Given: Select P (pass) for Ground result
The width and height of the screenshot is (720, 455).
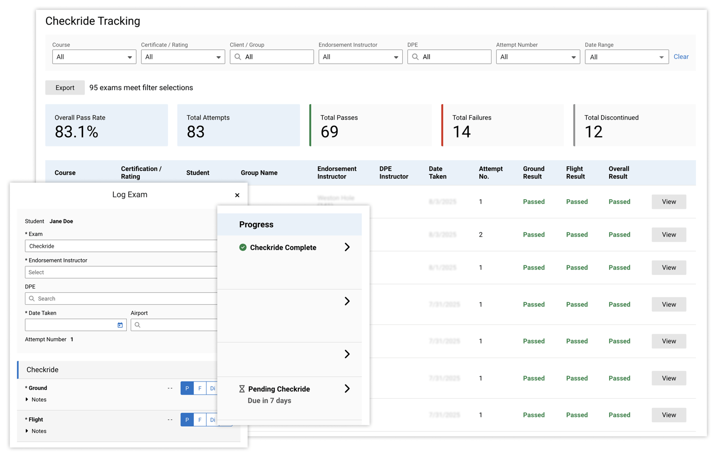Looking at the screenshot, I should 187,388.
